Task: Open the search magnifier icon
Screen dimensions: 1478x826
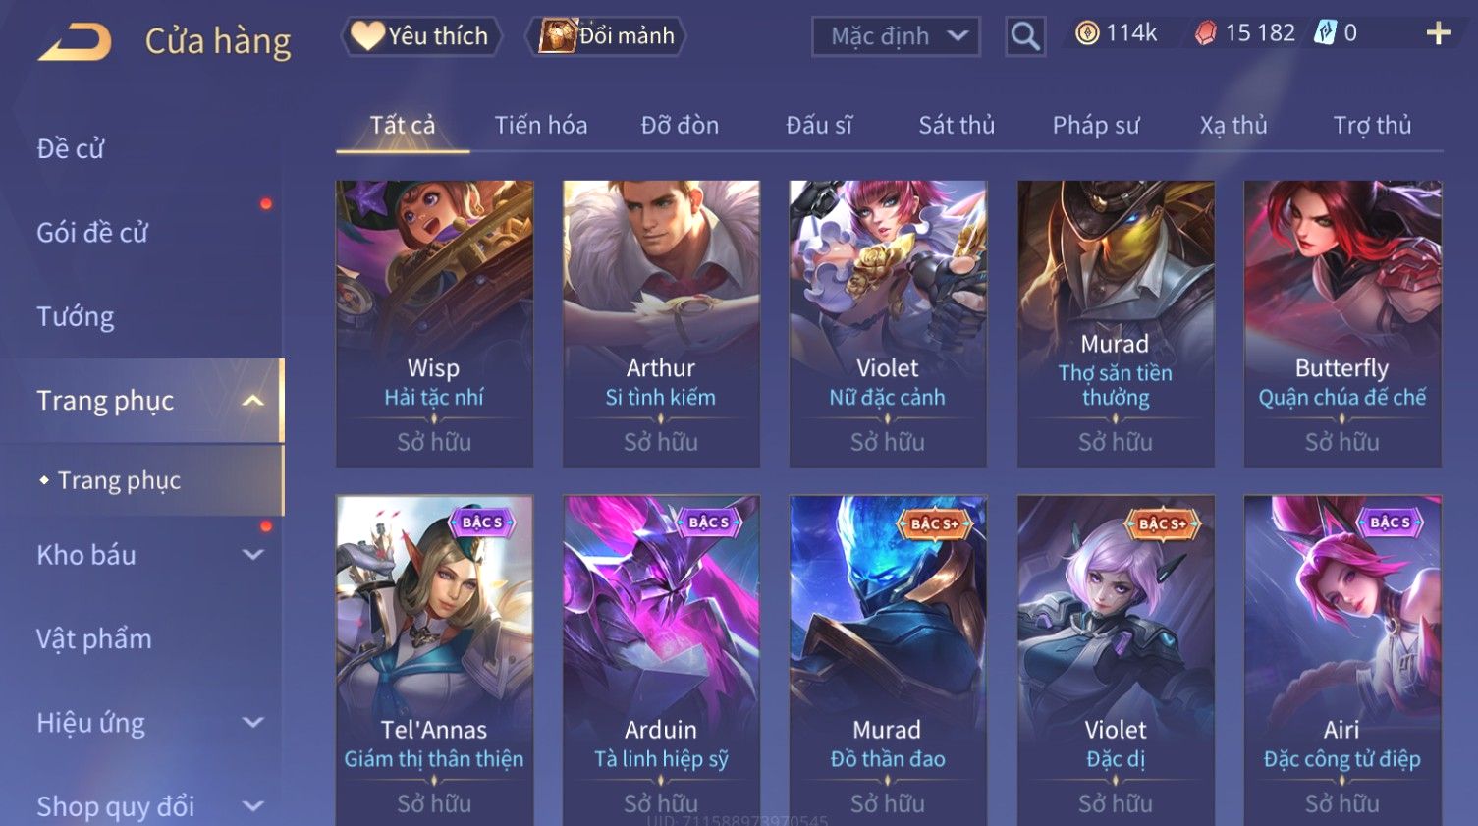Action: 1025,37
